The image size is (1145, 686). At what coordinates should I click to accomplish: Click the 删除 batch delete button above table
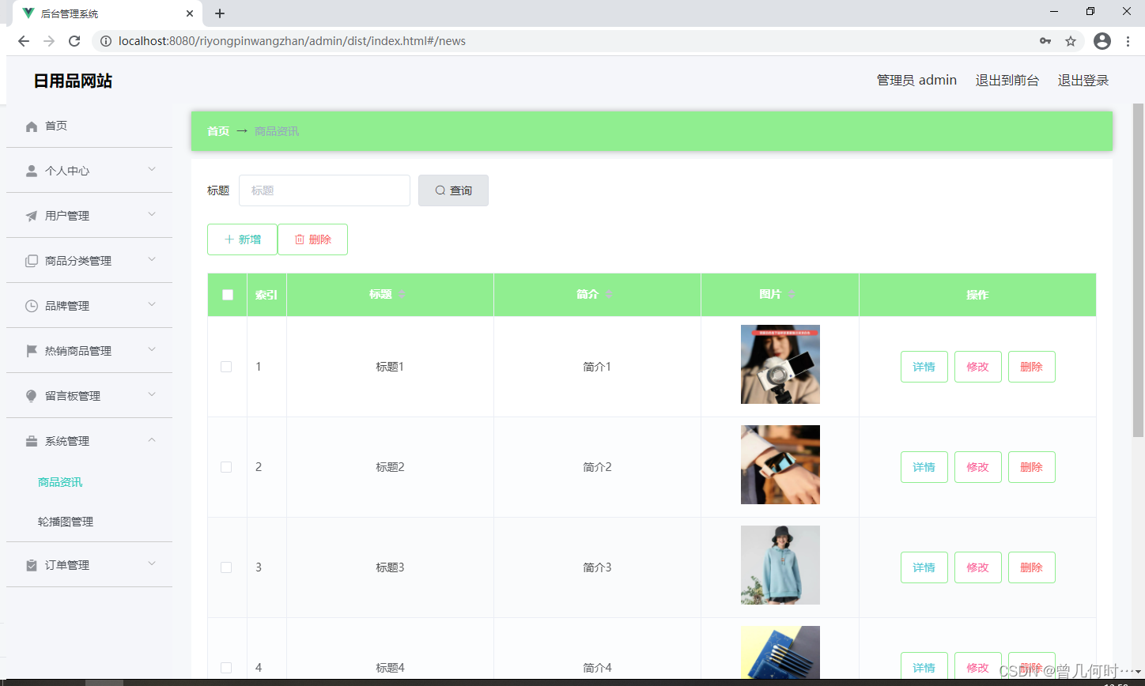(x=312, y=239)
